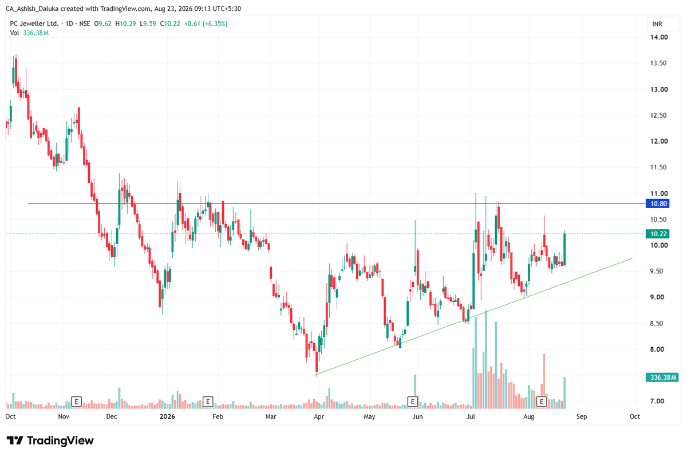Open the earnings E marker before June
The image size is (687, 457).
(412, 401)
